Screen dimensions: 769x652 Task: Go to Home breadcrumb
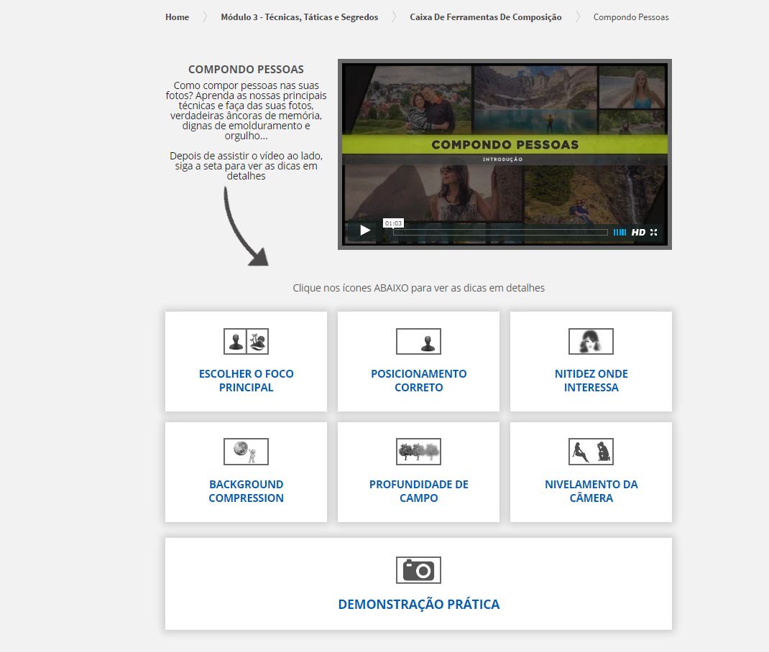pyautogui.click(x=177, y=17)
